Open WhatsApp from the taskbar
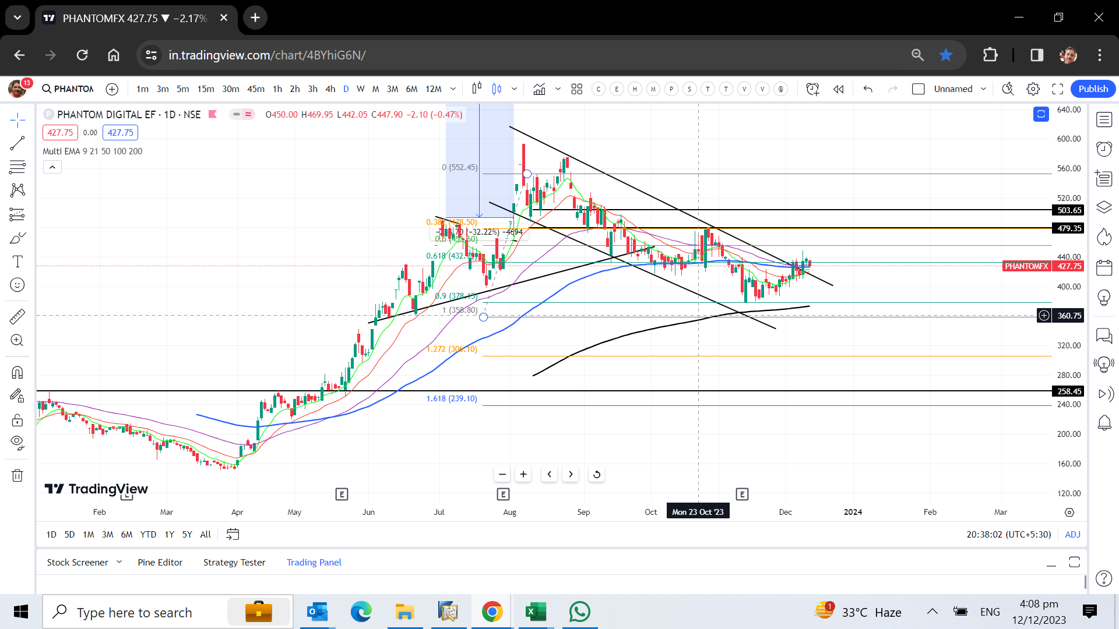Viewport: 1119px width, 629px height. (x=579, y=612)
